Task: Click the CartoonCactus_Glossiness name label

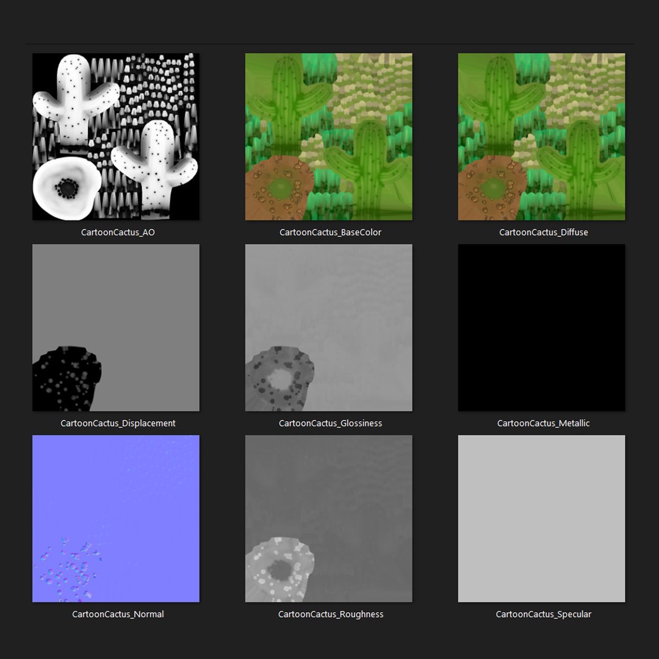Action: [x=330, y=423]
